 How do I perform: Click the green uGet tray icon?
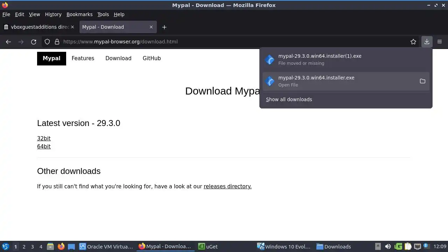pyautogui.click(x=398, y=246)
